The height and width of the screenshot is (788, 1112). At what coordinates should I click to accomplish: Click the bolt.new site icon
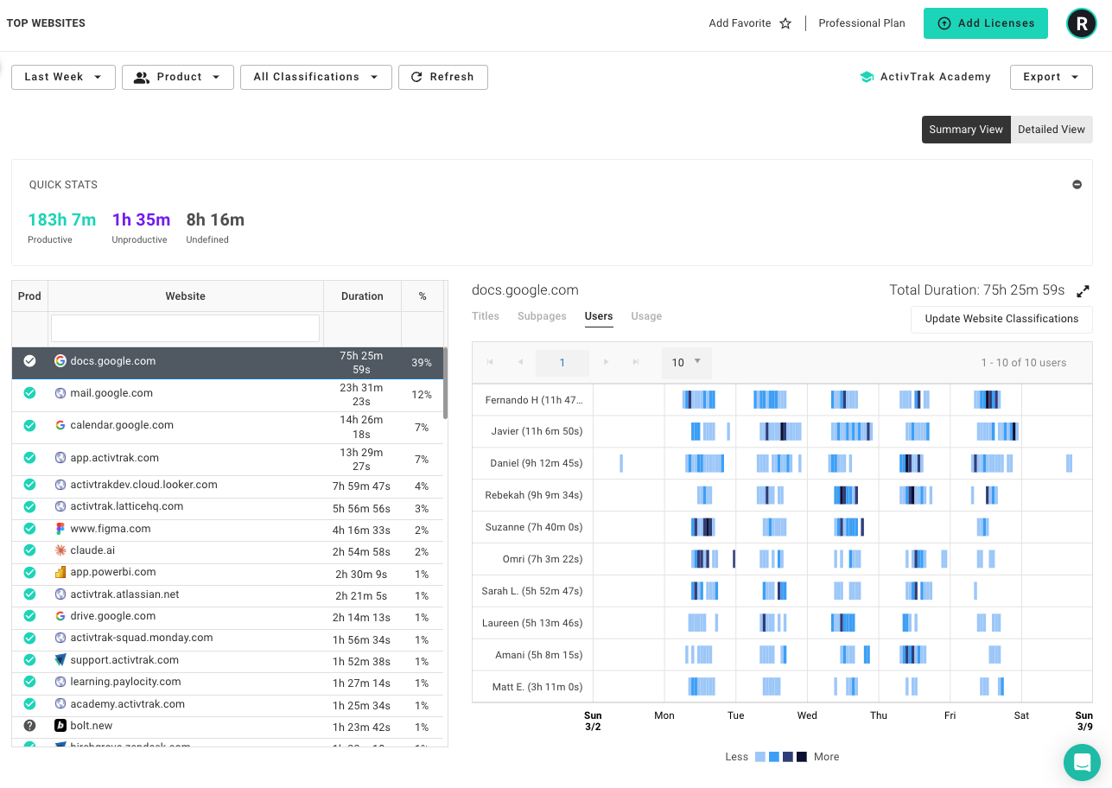click(x=60, y=726)
